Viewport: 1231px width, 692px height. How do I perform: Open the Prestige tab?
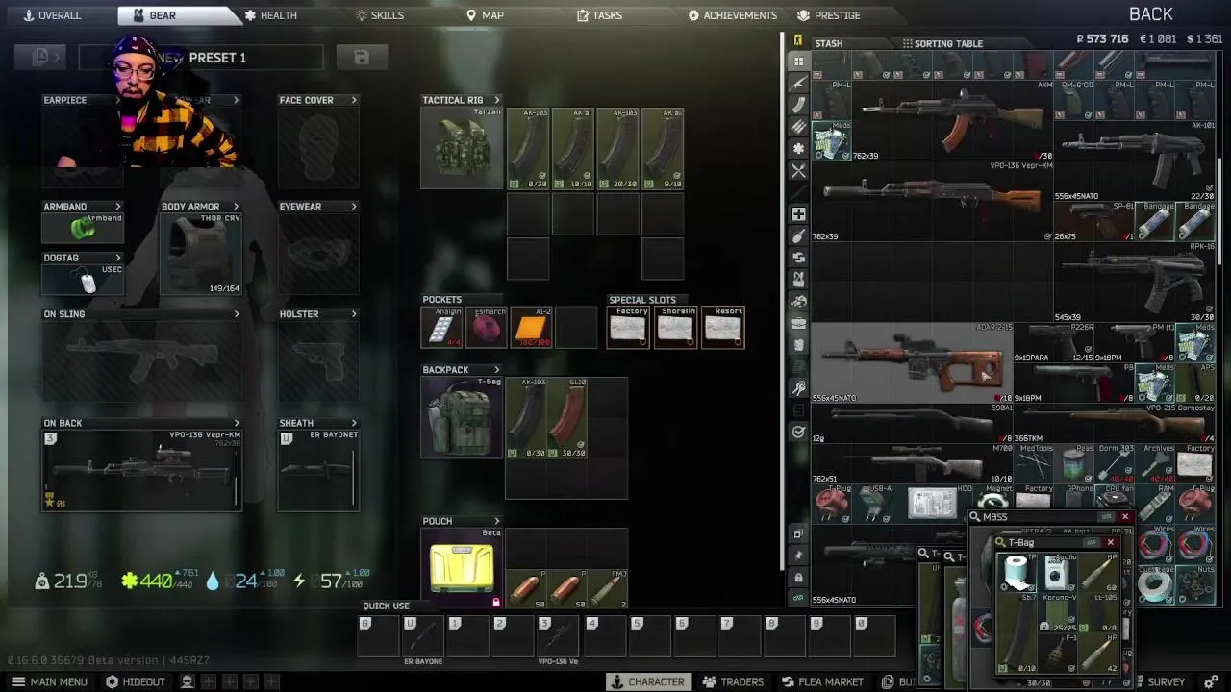829,15
